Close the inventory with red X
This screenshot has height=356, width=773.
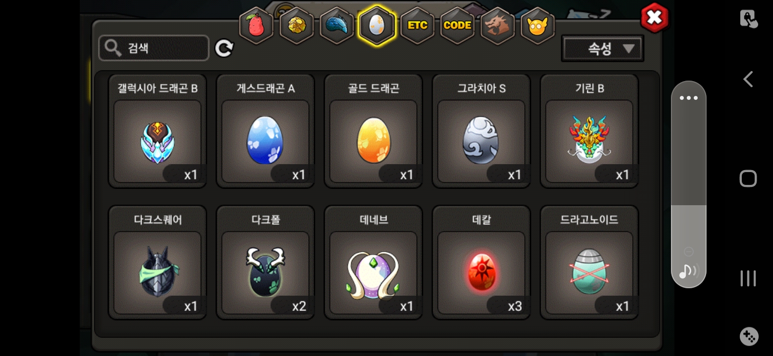654,18
